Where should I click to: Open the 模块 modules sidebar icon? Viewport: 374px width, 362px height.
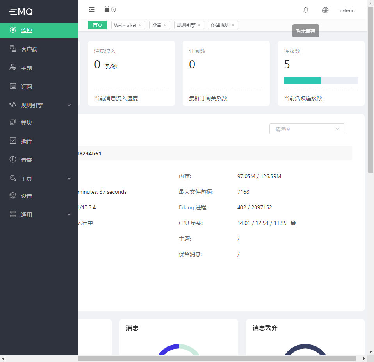pyautogui.click(x=12, y=122)
